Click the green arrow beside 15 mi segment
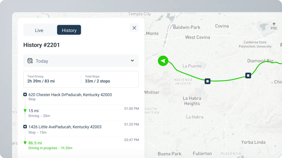The height and width of the screenshot is (158, 282). coord(25,111)
